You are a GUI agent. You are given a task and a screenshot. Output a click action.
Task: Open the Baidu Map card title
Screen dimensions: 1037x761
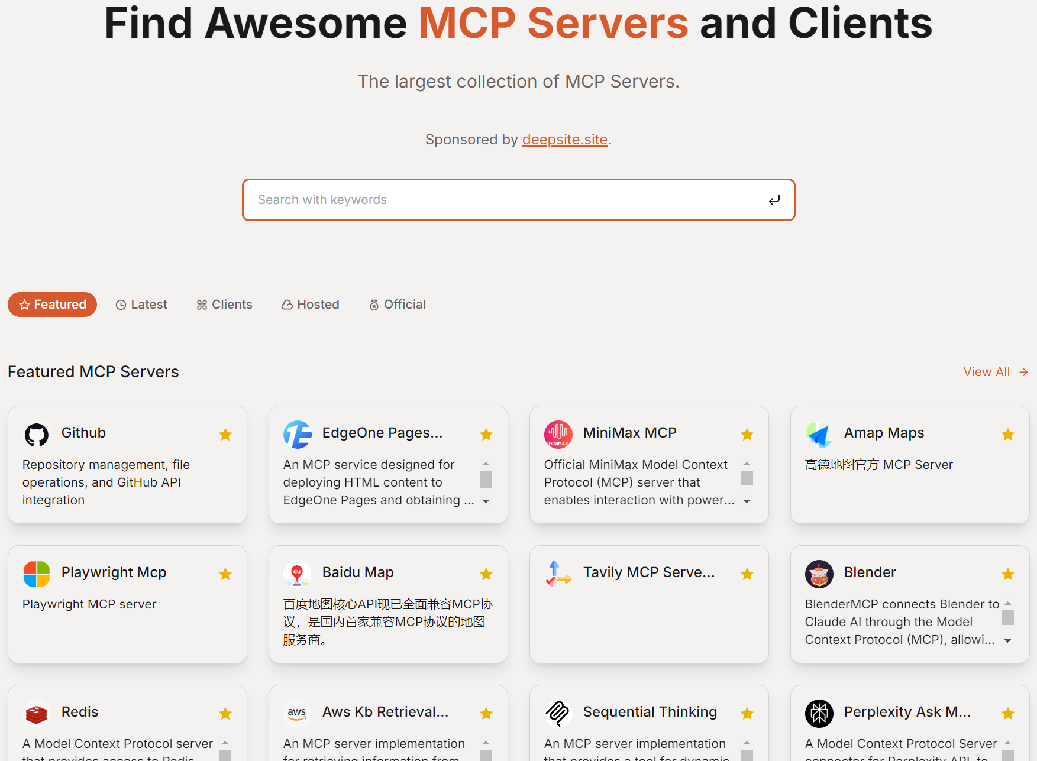[x=358, y=572]
